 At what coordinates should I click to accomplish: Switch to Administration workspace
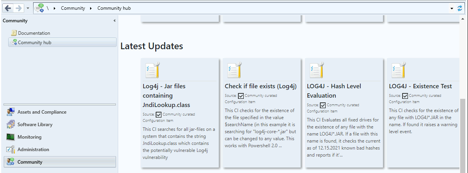click(60, 150)
